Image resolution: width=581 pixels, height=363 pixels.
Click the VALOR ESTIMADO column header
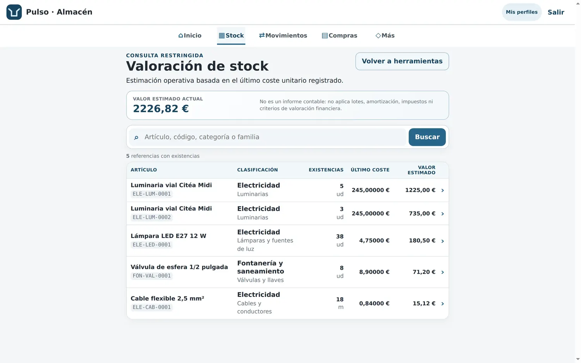[x=421, y=170]
